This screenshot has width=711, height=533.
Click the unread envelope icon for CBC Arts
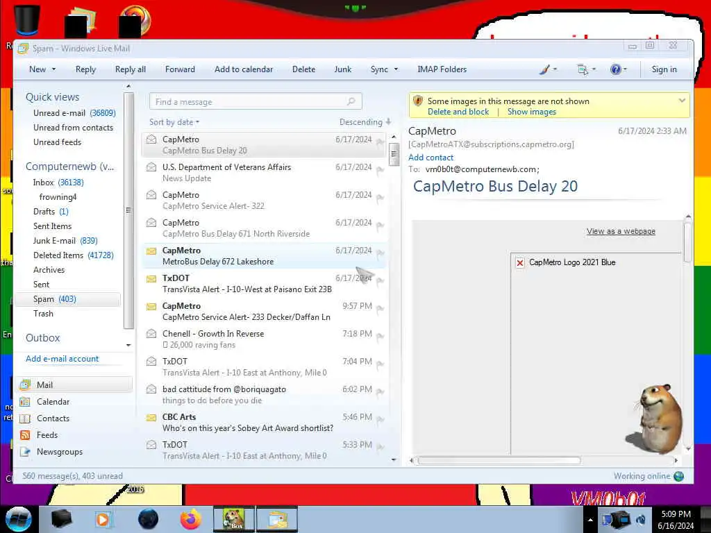(151, 417)
